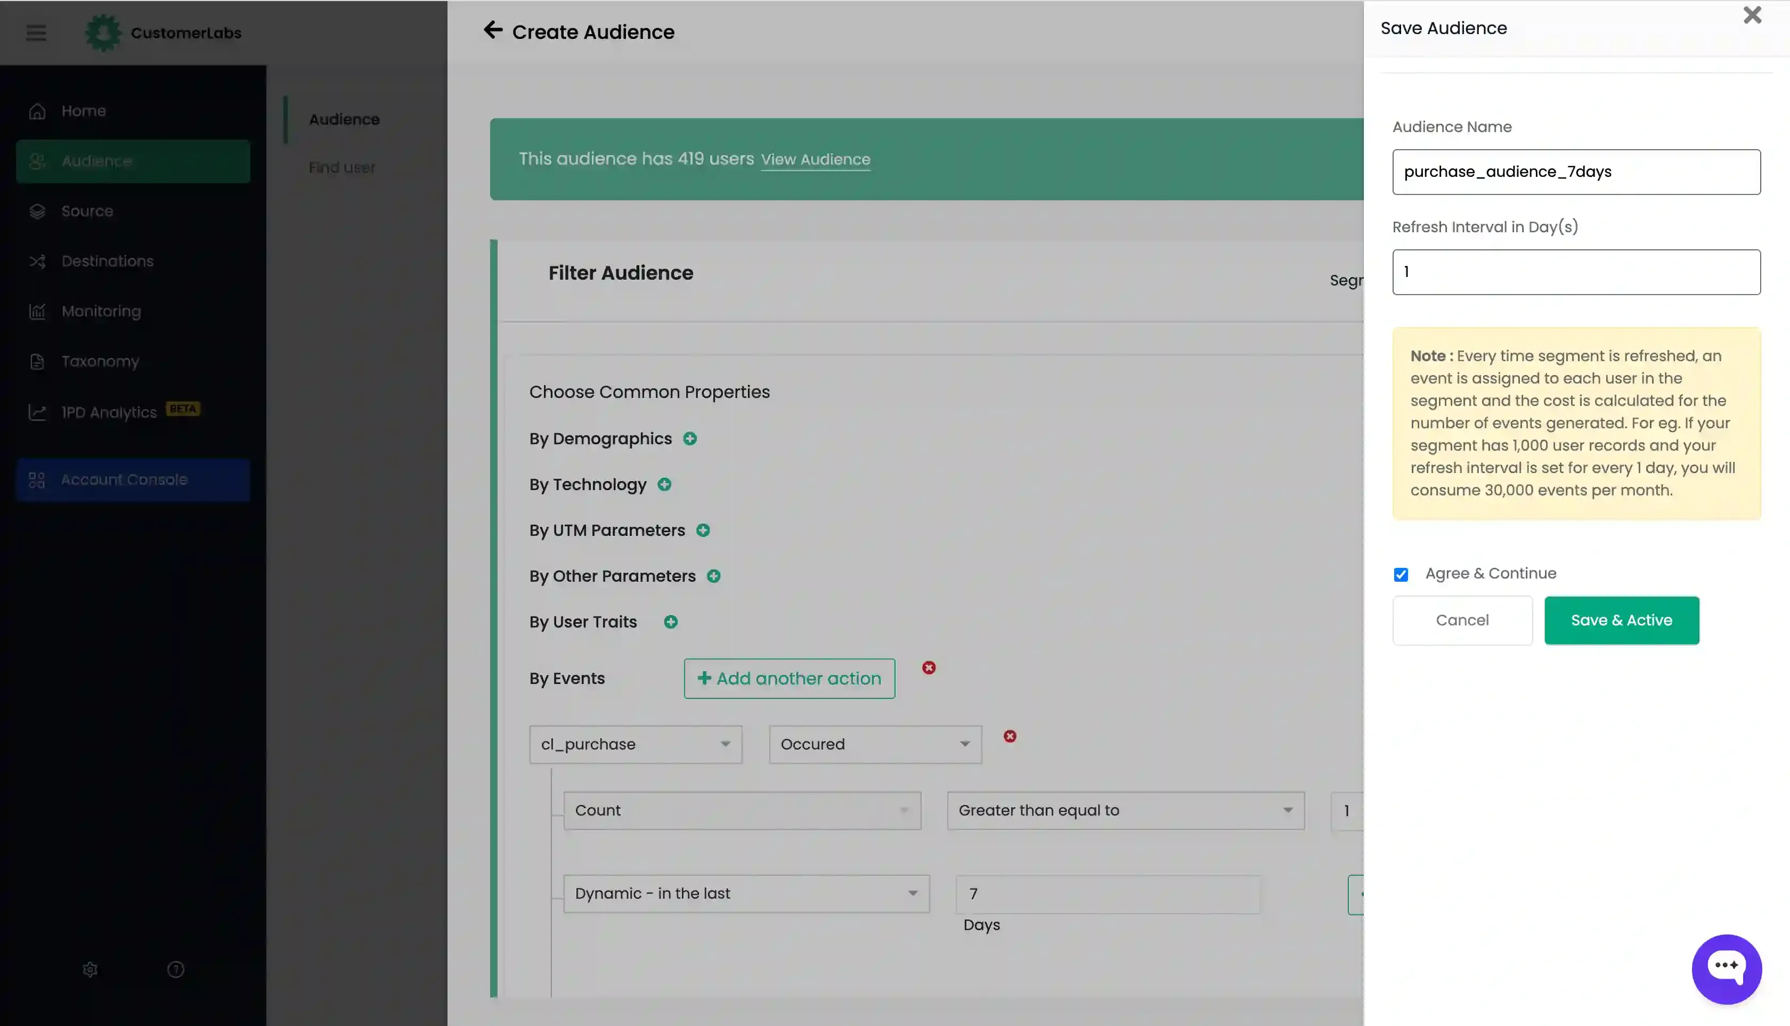Click the 1PD Analytics graph icon
This screenshot has width=1790, height=1026.
point(37,412)
